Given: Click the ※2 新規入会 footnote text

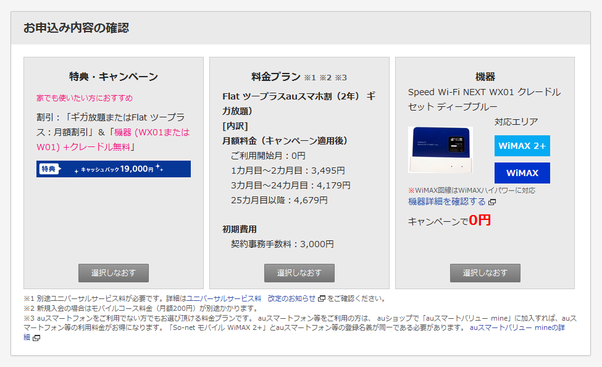Looking at the screenshot, I should click(x=141, y=308).
